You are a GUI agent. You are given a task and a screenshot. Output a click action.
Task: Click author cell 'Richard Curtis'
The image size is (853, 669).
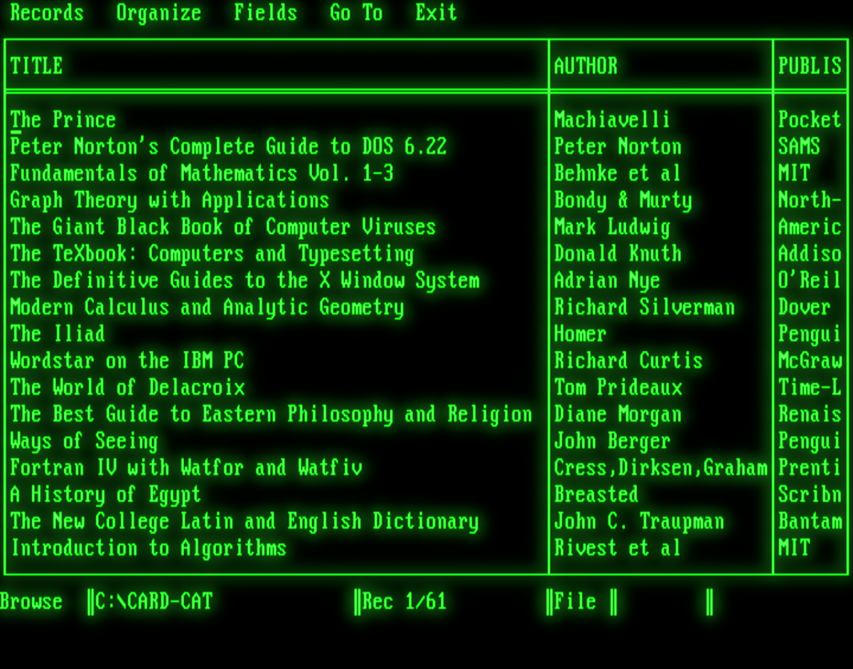point(628,361)
